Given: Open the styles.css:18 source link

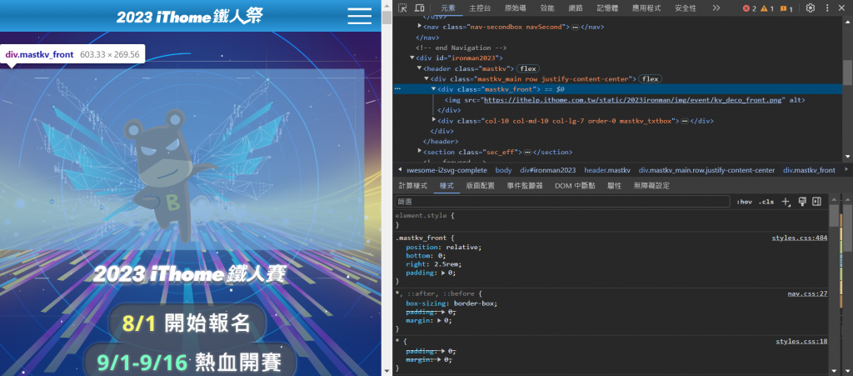Looking at the screenshot, I should click(x=802, y=341).
